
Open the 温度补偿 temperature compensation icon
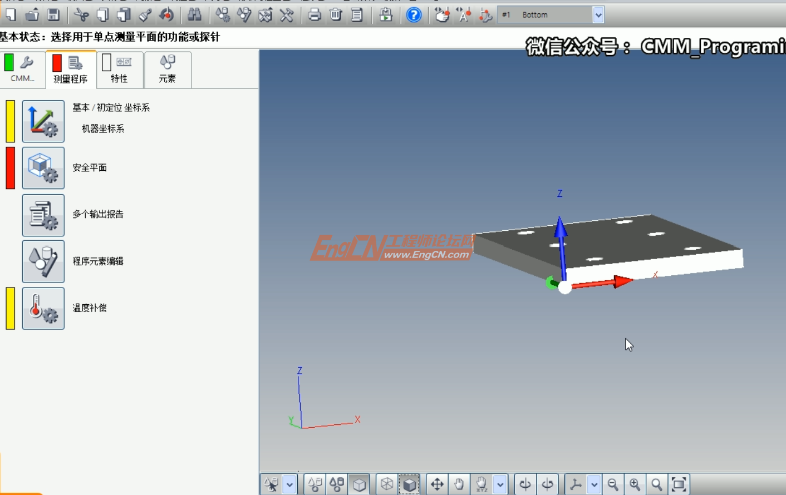pos(43,308)
